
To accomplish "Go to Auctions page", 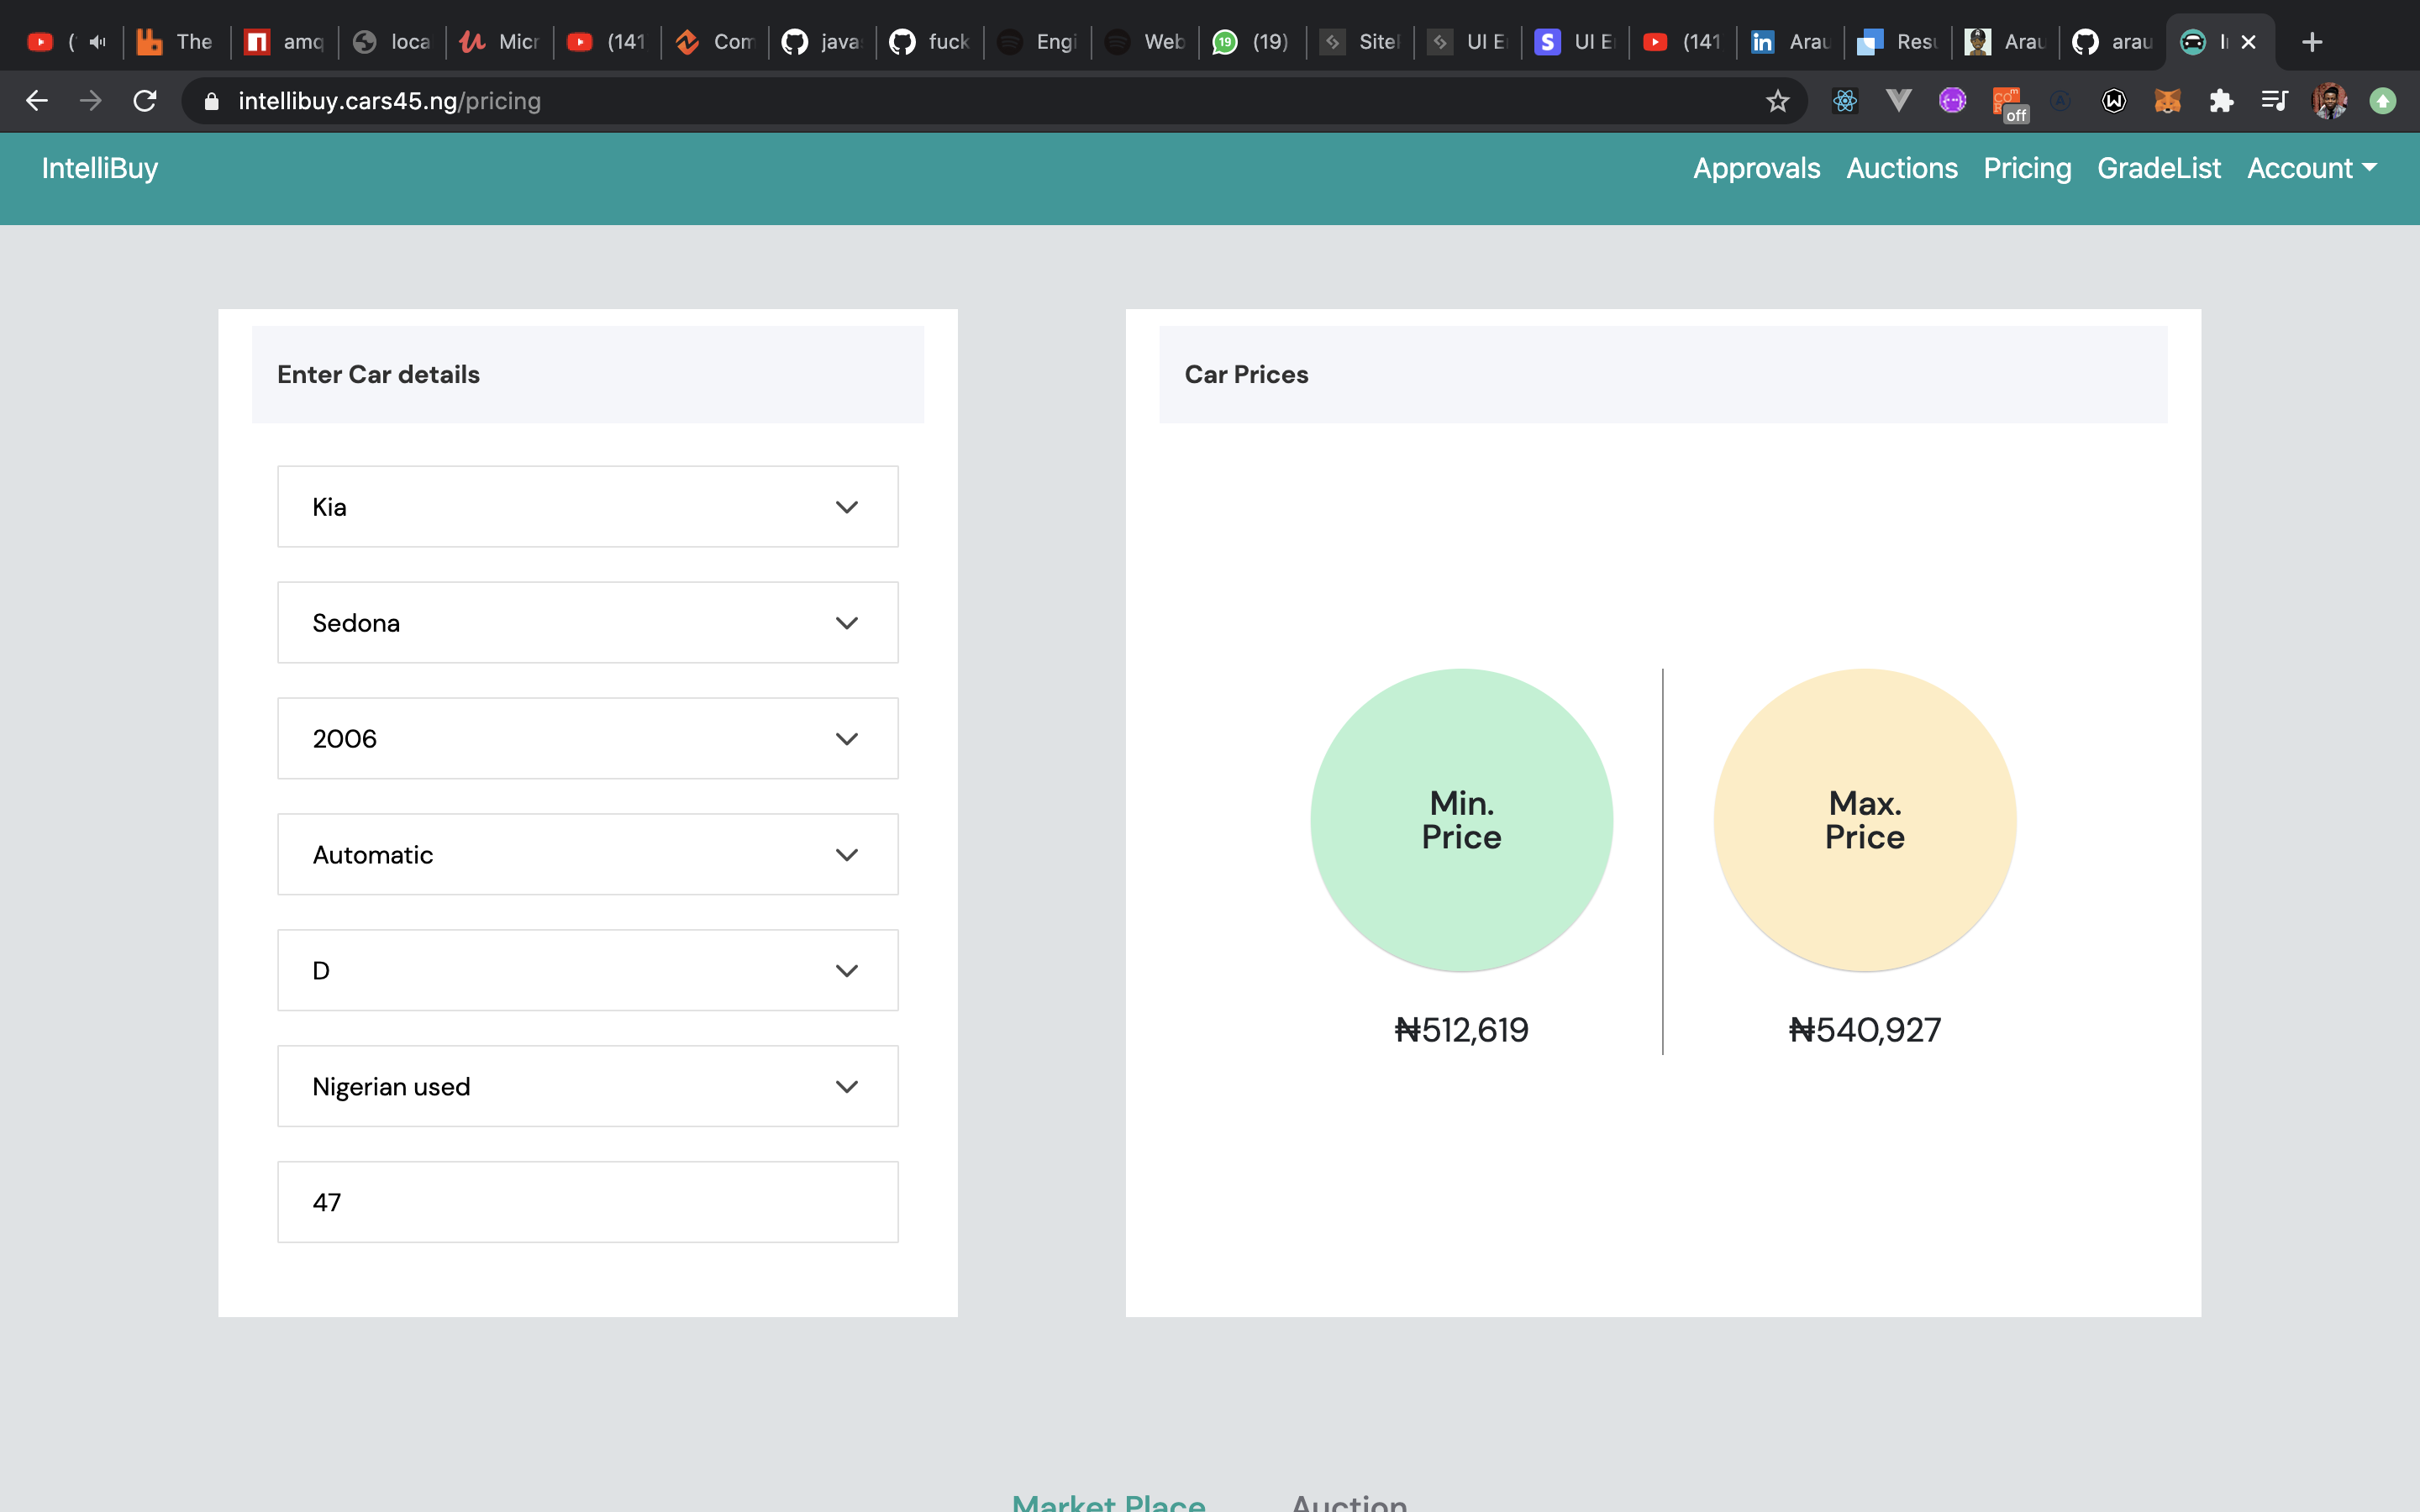I will coord(1901,168).
